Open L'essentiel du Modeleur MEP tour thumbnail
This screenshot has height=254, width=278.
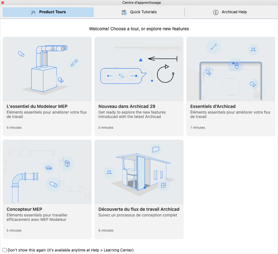click(47, 68)
